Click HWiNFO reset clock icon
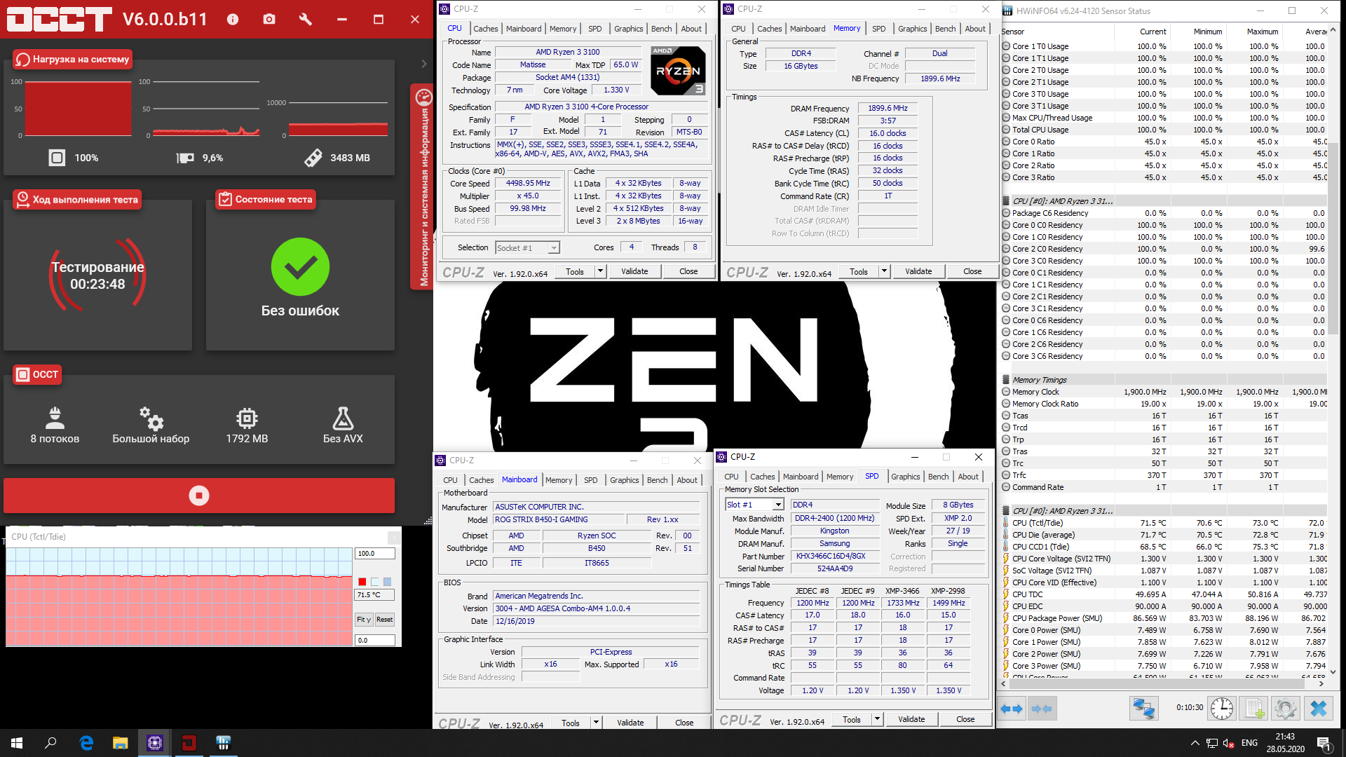This screenshot has height=757, width=1346. (1222, 709)
